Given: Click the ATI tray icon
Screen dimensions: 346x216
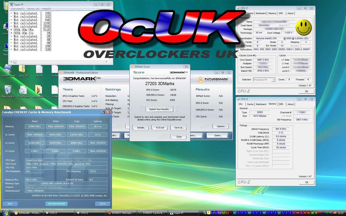Looking at the screenshot, I should click(335, 213).
